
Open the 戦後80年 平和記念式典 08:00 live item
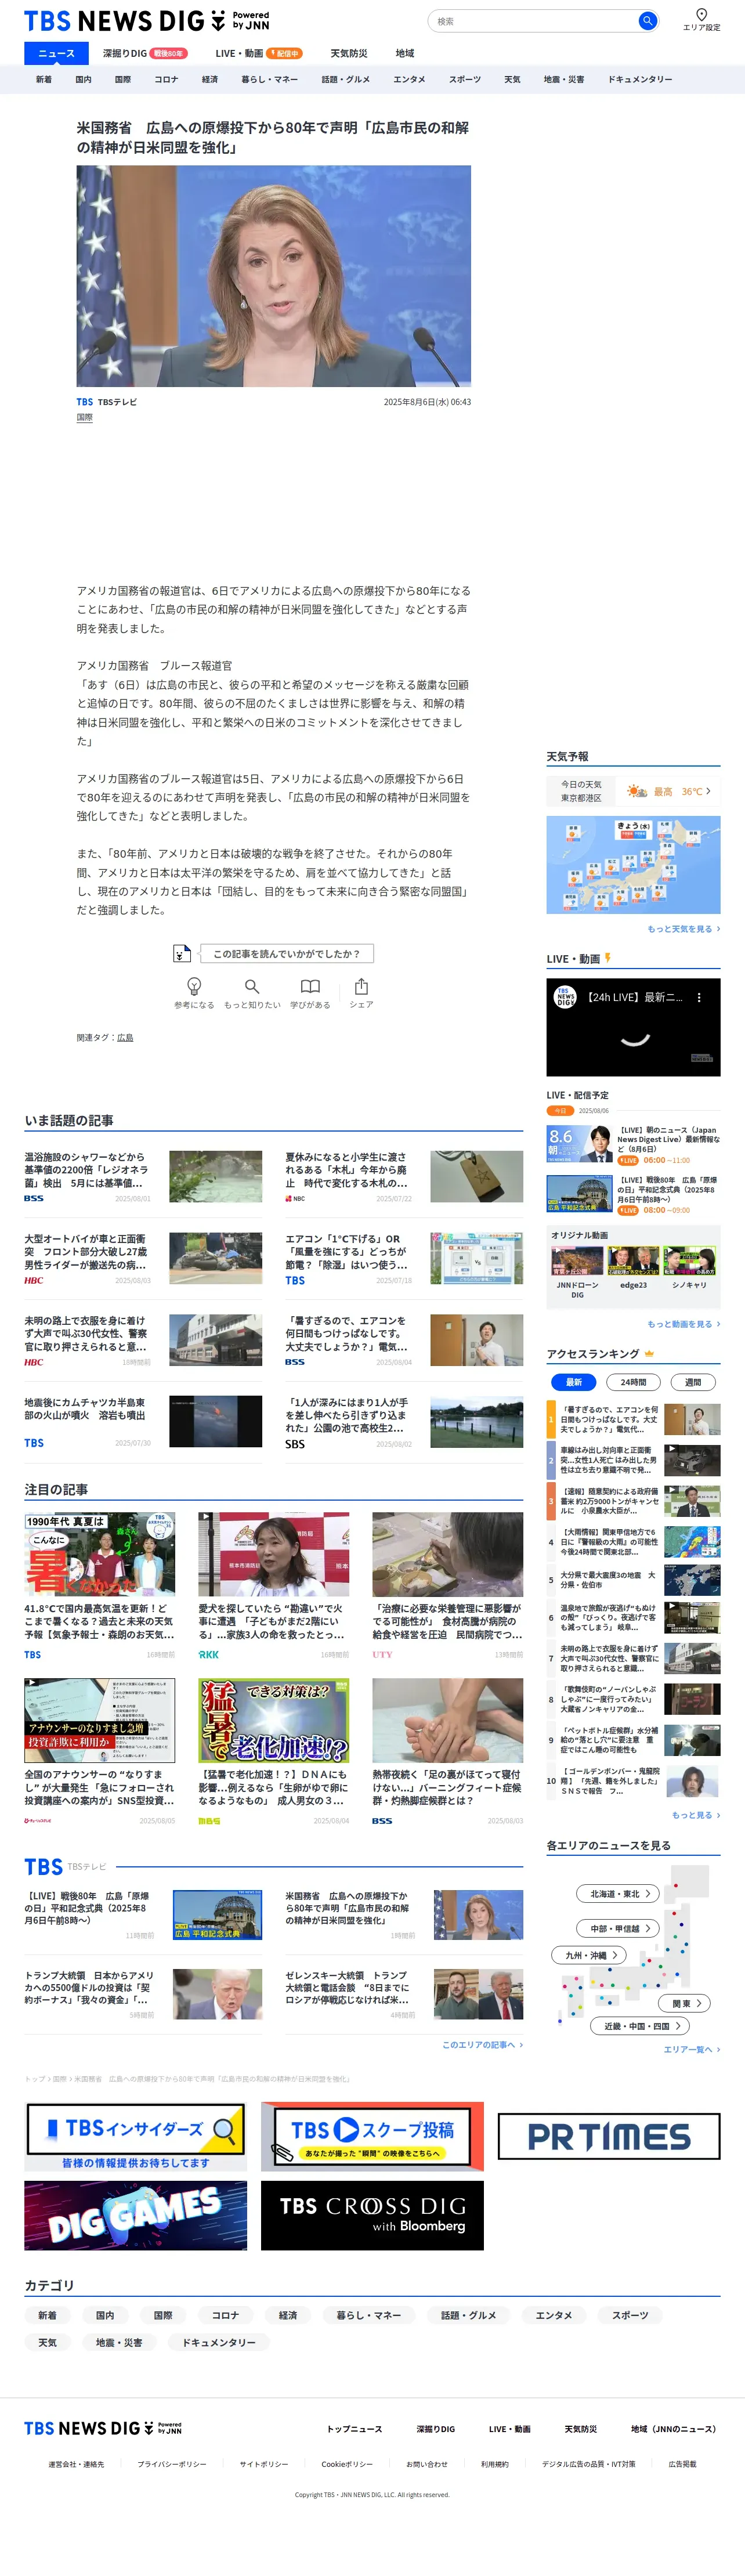pos(633,1195)
